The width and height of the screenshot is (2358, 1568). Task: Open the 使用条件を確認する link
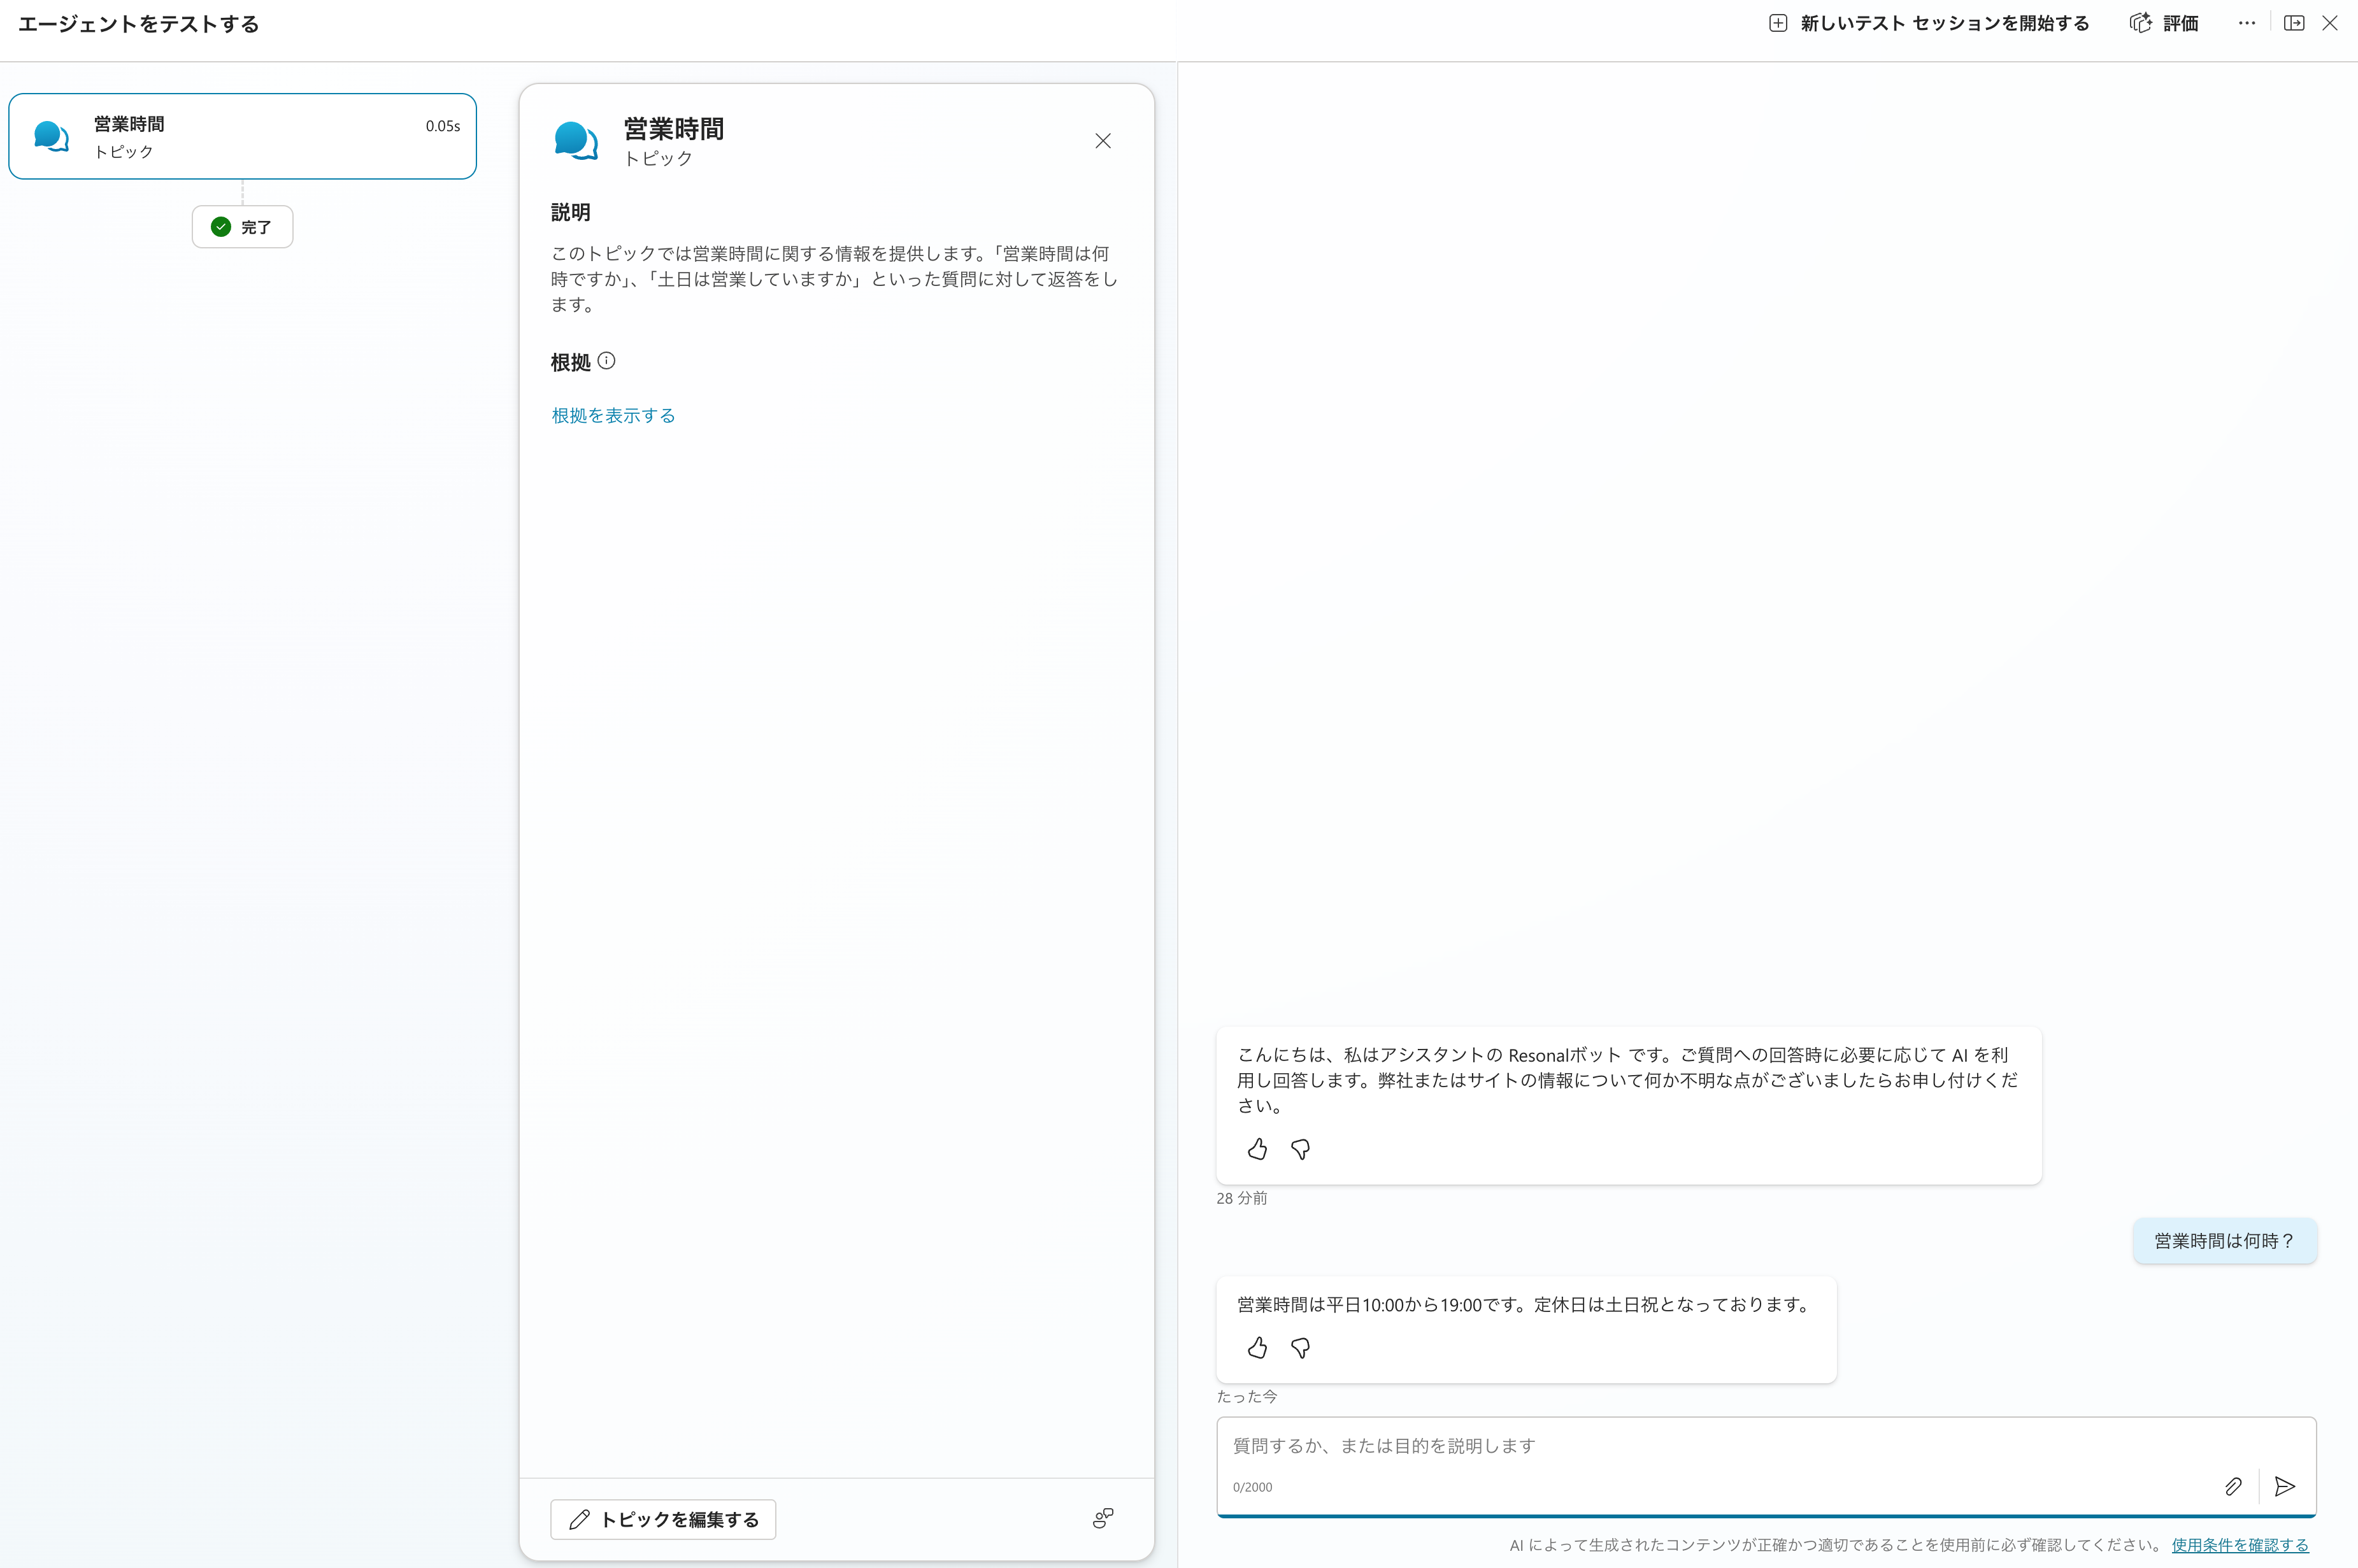(2239, 1545)
